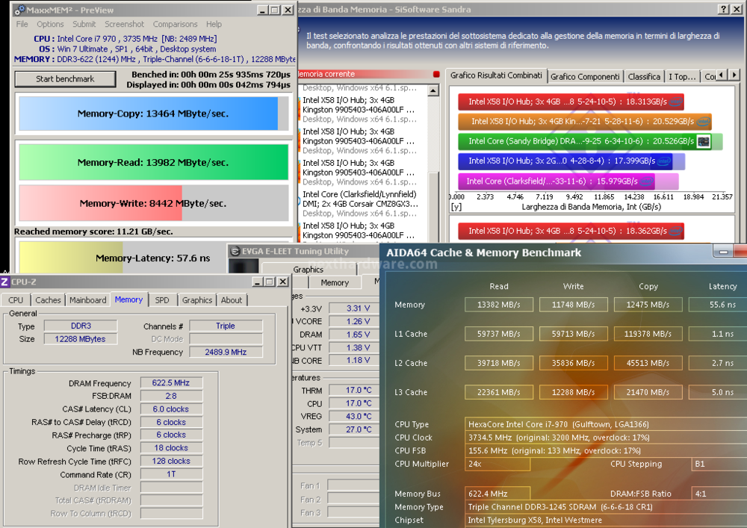Click the 'Triple' Channels field in CPU-Z

pos(226,326)
